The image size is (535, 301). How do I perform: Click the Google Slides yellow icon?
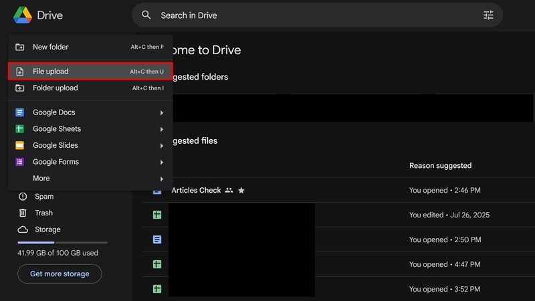[20, 145]
